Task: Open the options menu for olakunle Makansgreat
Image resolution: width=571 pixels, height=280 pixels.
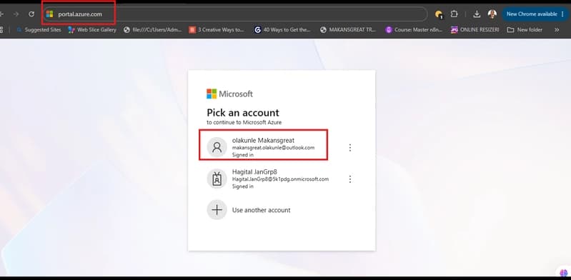Action: point(350,147)
